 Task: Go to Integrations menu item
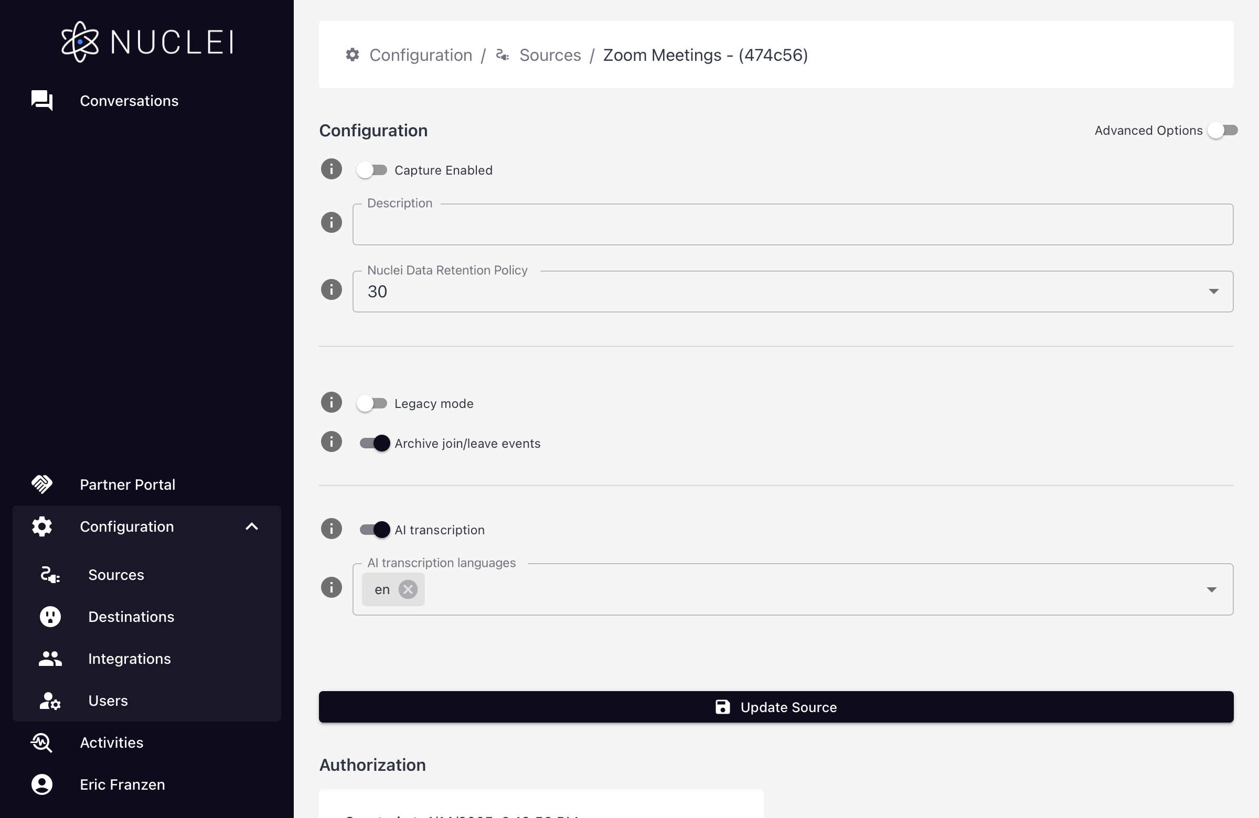[129, 658]
